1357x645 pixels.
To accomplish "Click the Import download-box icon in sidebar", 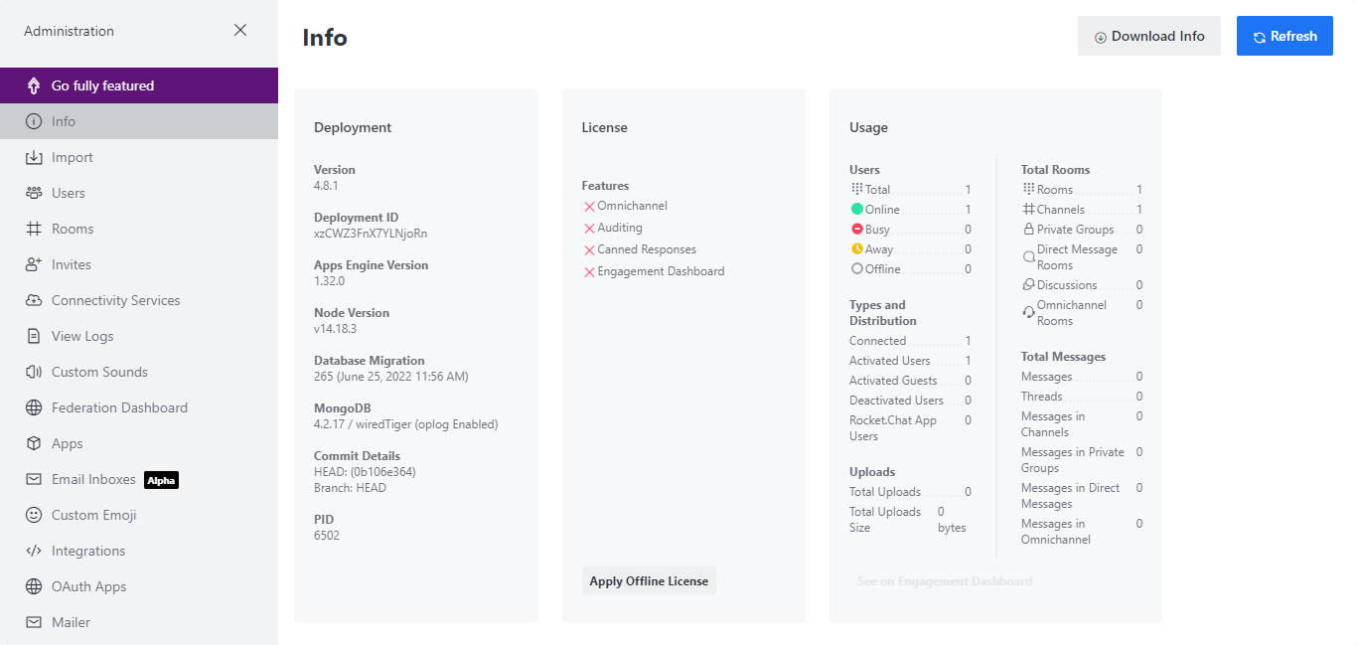I will coord(34,157).
